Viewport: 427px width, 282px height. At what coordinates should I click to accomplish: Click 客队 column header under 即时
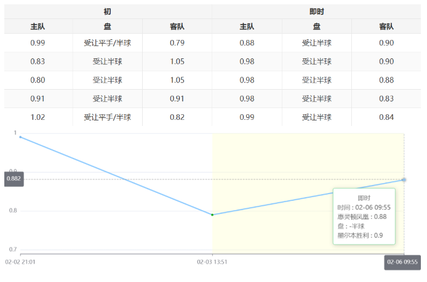click(x=386, y=26)
